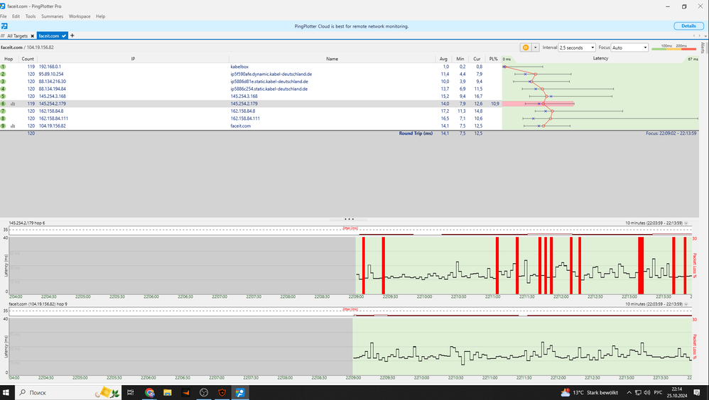This screenshot has width=709, height=400.
Task: Open Google Chrome from the taskbar
Action: tap(150, 392)
